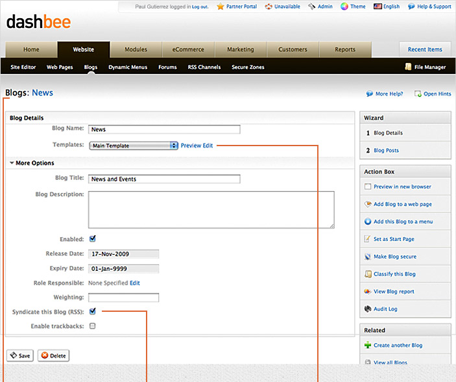456x382 pixels.
Task: Click the Set as Start Page icon
Action: point(368,239)
